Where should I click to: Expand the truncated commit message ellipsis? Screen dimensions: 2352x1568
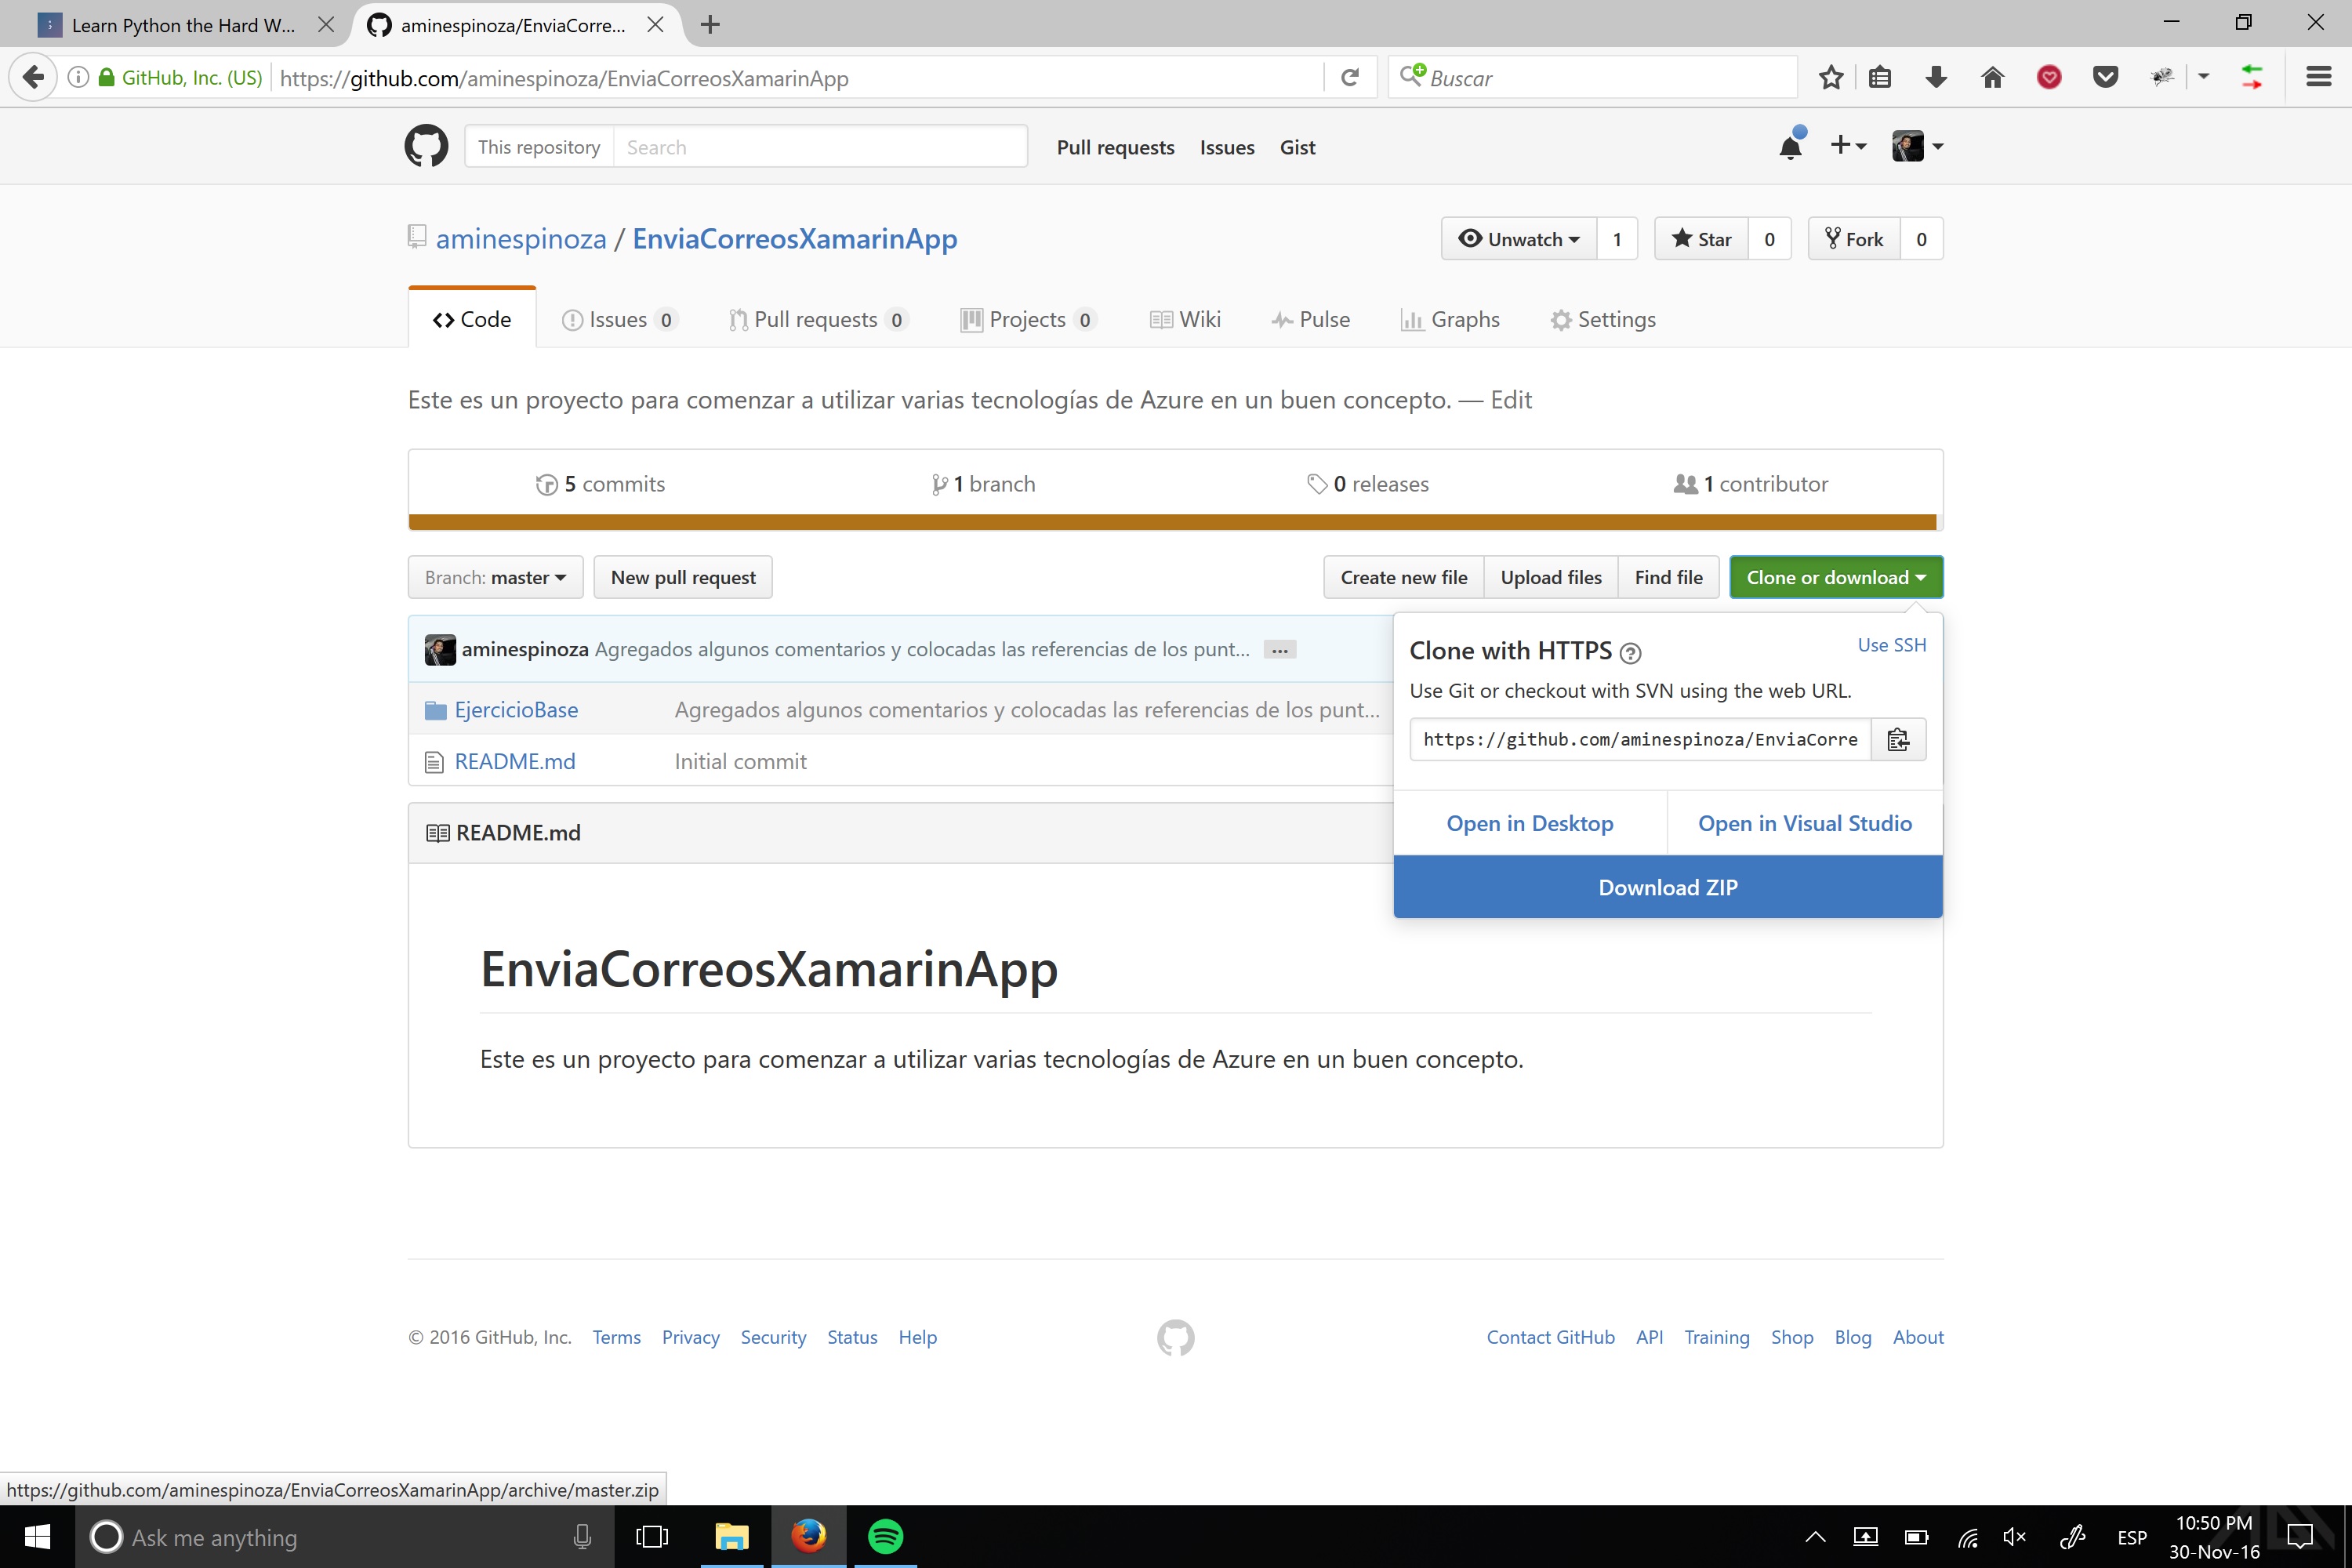1279,650
